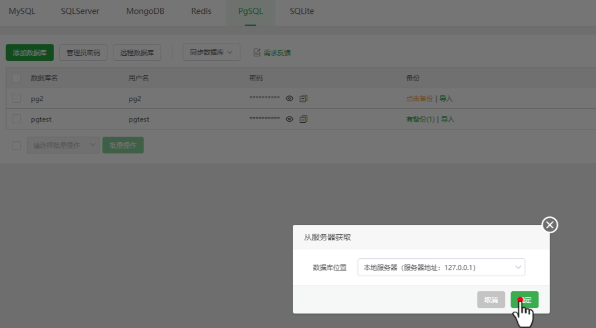Click 点击备份 for pg2
This screenshot has width=596, height=328.
tap(419, 99)
